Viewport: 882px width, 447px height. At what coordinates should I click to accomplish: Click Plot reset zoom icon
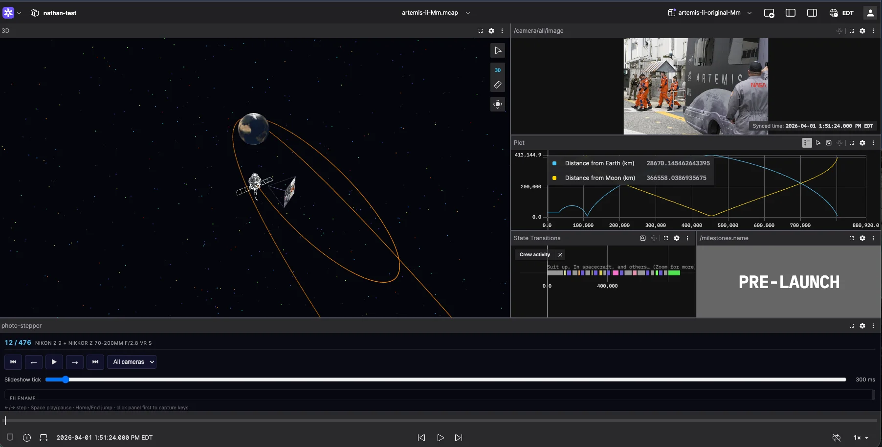pos(829,143)
